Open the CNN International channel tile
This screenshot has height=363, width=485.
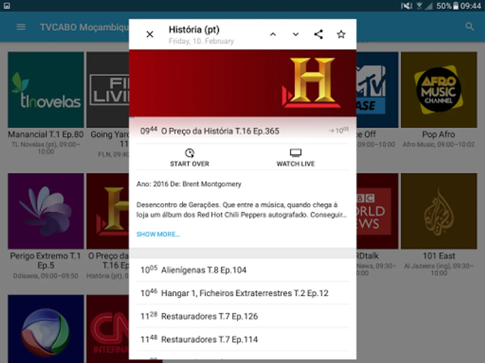coord(108,329)
